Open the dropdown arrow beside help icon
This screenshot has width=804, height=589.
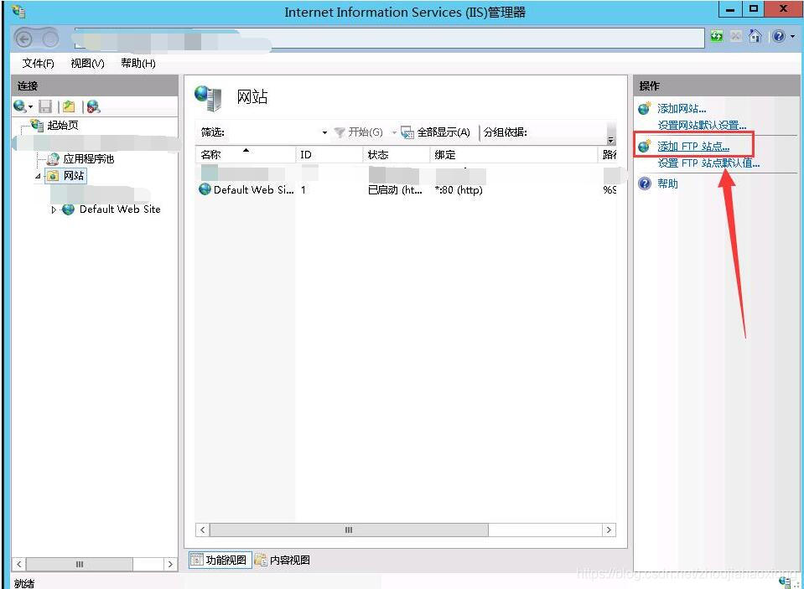(793, 36)
